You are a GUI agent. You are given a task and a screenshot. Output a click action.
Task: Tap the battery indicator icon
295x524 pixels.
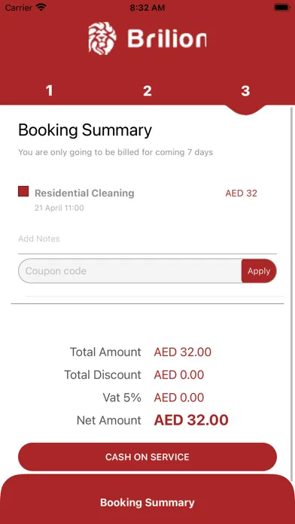(x=281, y=8)
